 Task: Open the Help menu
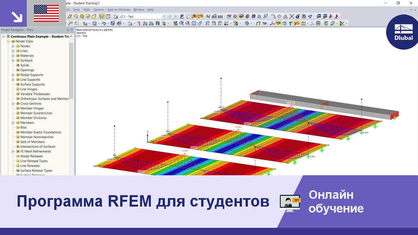[x=151, y=10]
